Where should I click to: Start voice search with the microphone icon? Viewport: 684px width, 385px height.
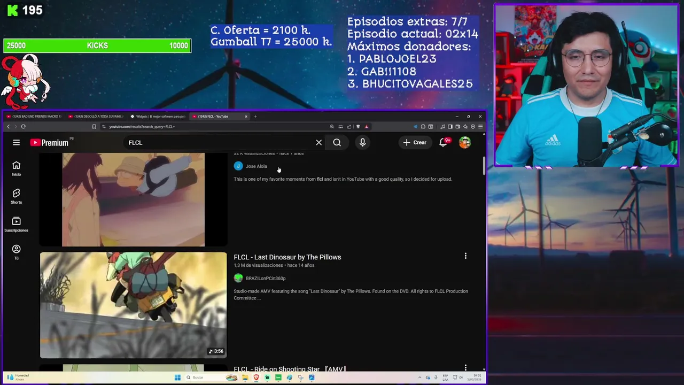click(x=362, y=143)
